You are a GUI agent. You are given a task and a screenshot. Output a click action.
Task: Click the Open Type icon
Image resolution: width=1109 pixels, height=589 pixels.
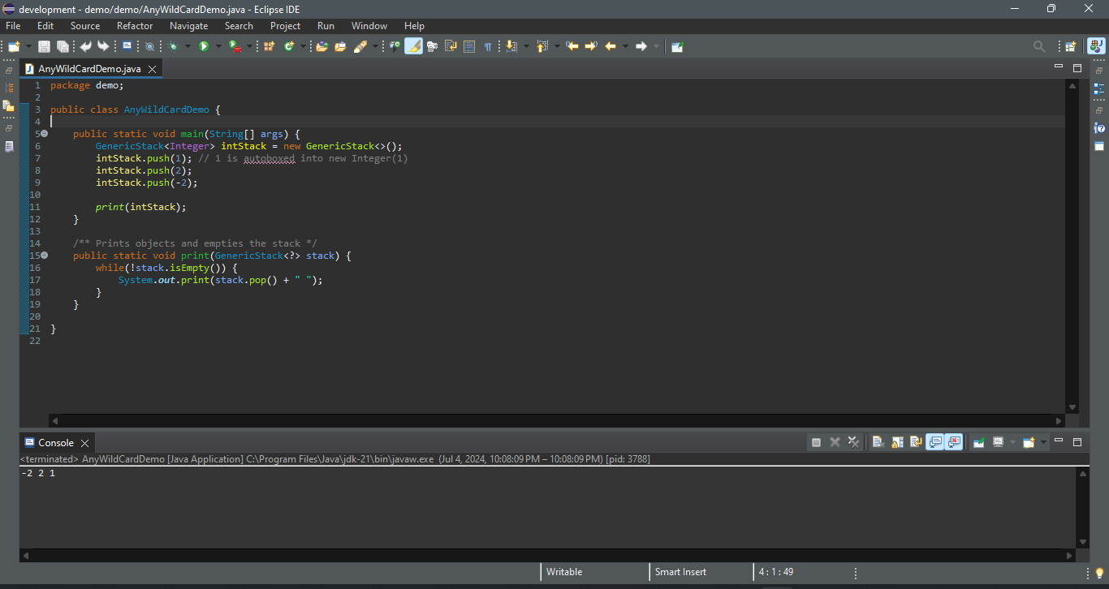click(x=322, y=47)
